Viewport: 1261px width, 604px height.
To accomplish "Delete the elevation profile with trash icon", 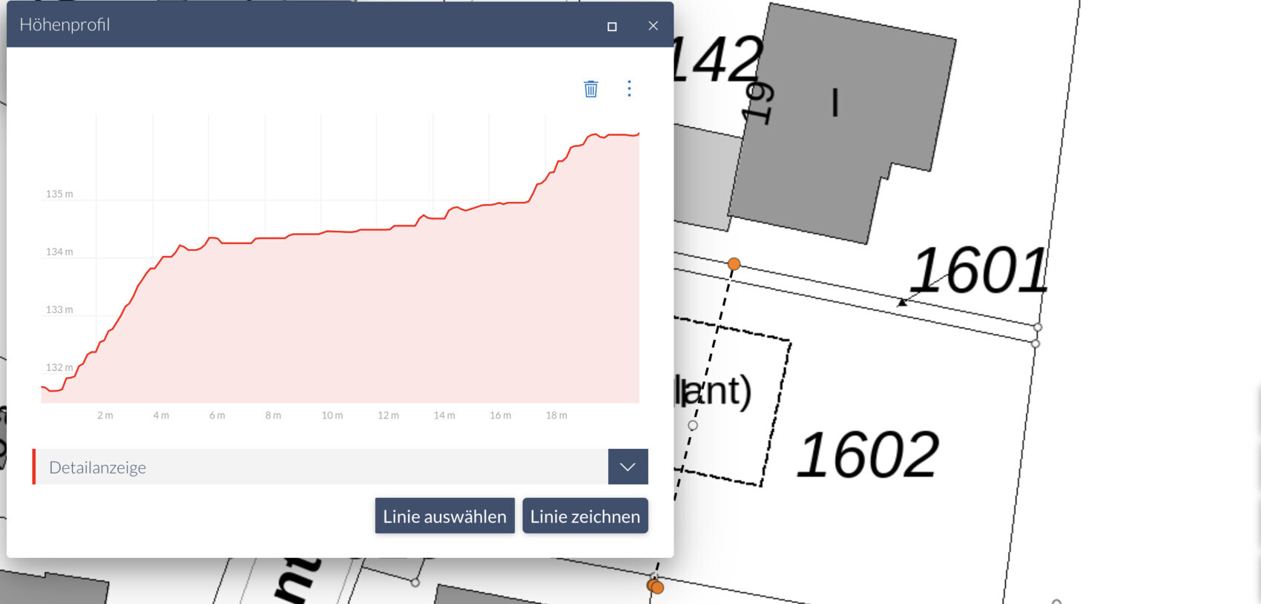I will pyautogui.click(x=590, y=89).
